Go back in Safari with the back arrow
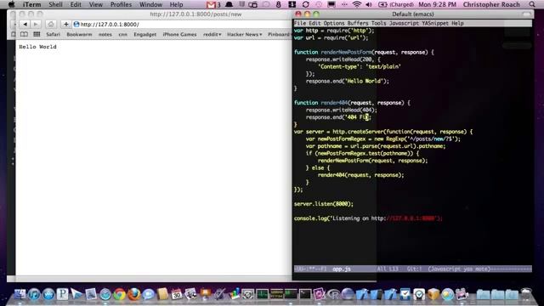 point(25,25)
